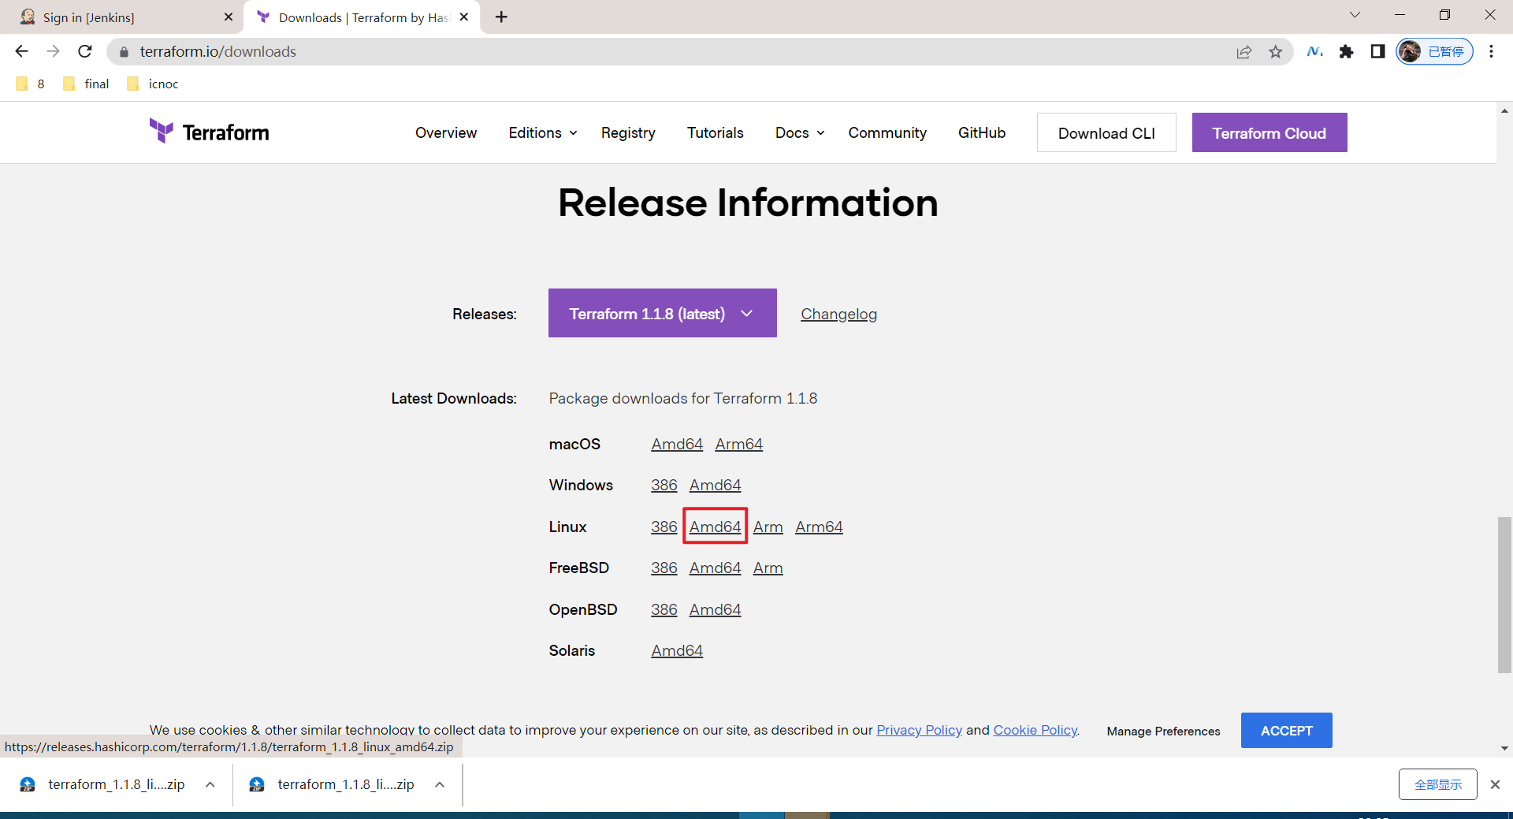Click the browser back arrow
The width and height of the screenshot is (1513, 819).
pos(21,51)
